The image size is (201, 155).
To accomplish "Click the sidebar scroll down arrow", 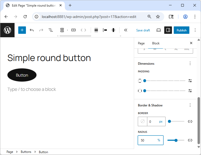I will (x=199, y=147).
